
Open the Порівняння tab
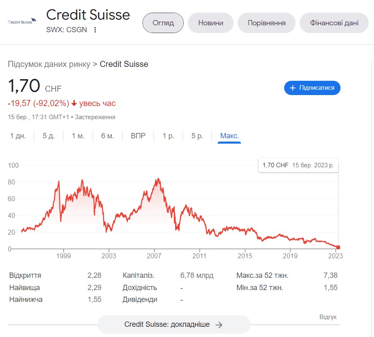pos(267,23)
